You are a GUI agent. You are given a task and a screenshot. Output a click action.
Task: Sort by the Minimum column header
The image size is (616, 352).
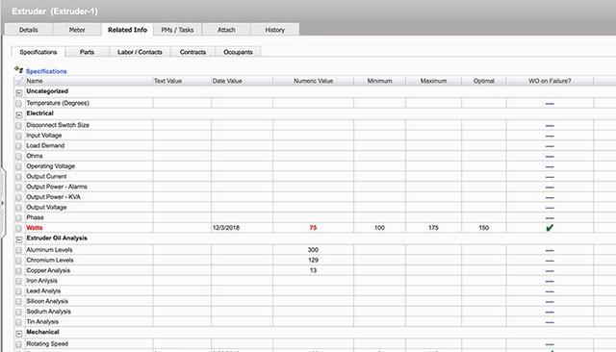(x=379, y=81)
